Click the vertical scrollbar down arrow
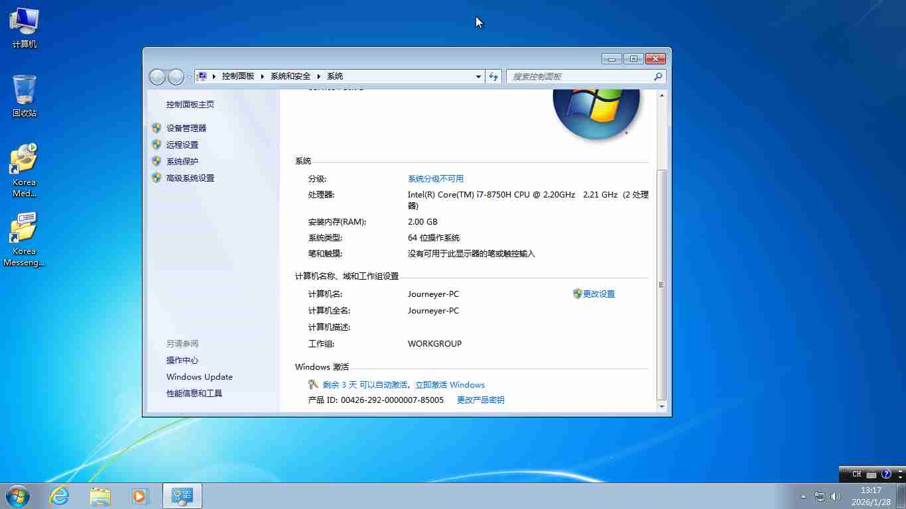Image resolution: width=906 pixels, height=509 pixels. tap(661, 405)
